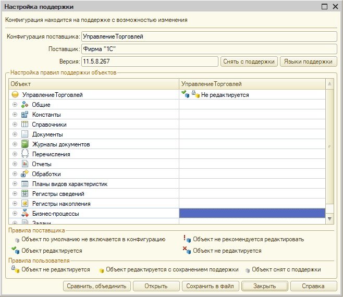Expand the Регистры сведений node

(x=15, y=193)
